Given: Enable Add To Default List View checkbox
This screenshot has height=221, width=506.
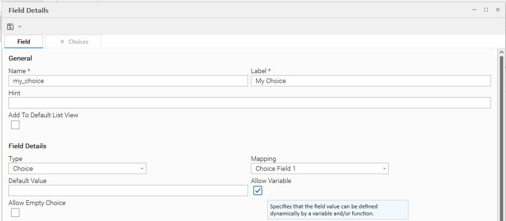Looking at the screenshot, I should point(15,125).
